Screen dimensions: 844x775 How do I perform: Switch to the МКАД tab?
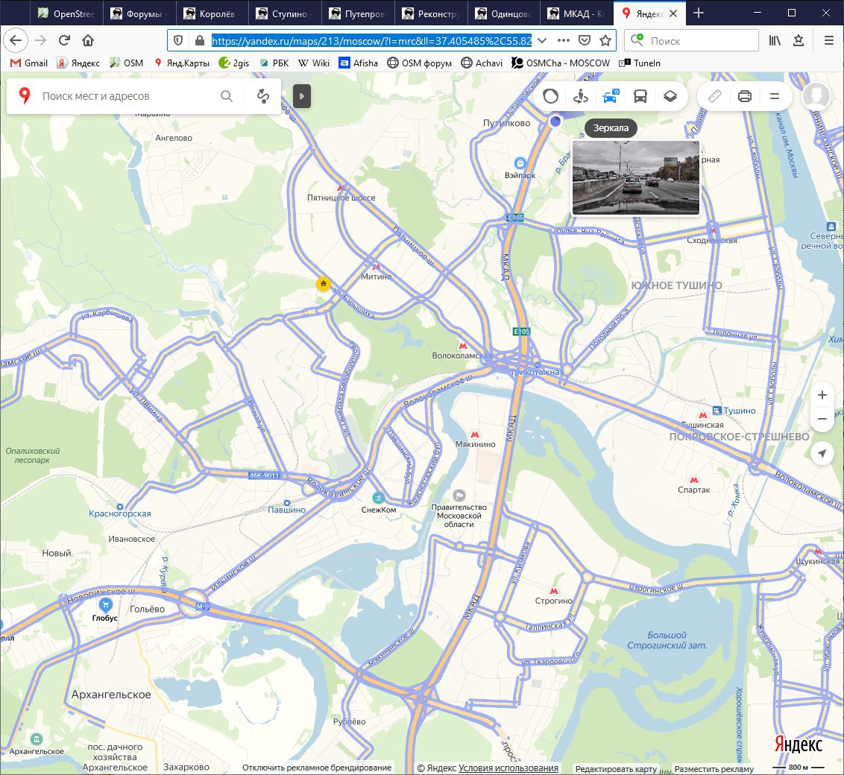pyautogui.click(x=578, y=13)
